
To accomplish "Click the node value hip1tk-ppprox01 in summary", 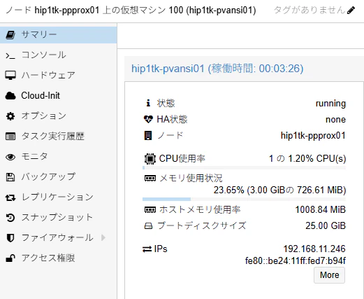I will coord(313,136).
